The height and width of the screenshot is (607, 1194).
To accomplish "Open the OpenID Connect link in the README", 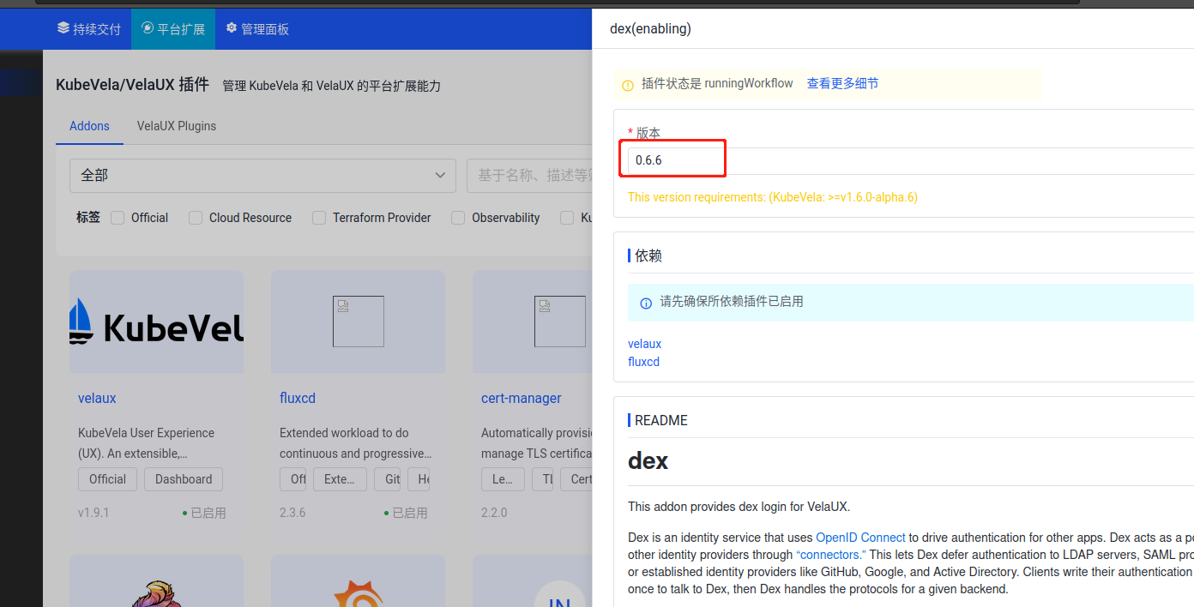I will [x=860, y=537].
